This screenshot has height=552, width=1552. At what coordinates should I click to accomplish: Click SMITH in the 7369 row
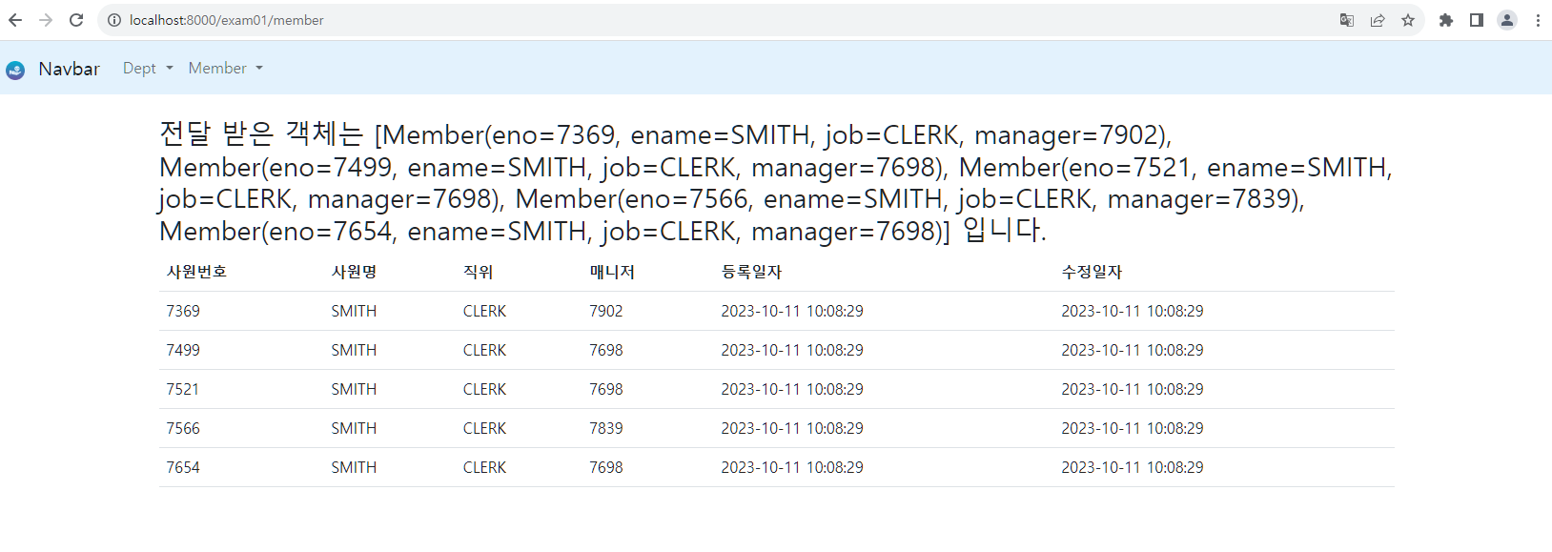click(354, 311)
